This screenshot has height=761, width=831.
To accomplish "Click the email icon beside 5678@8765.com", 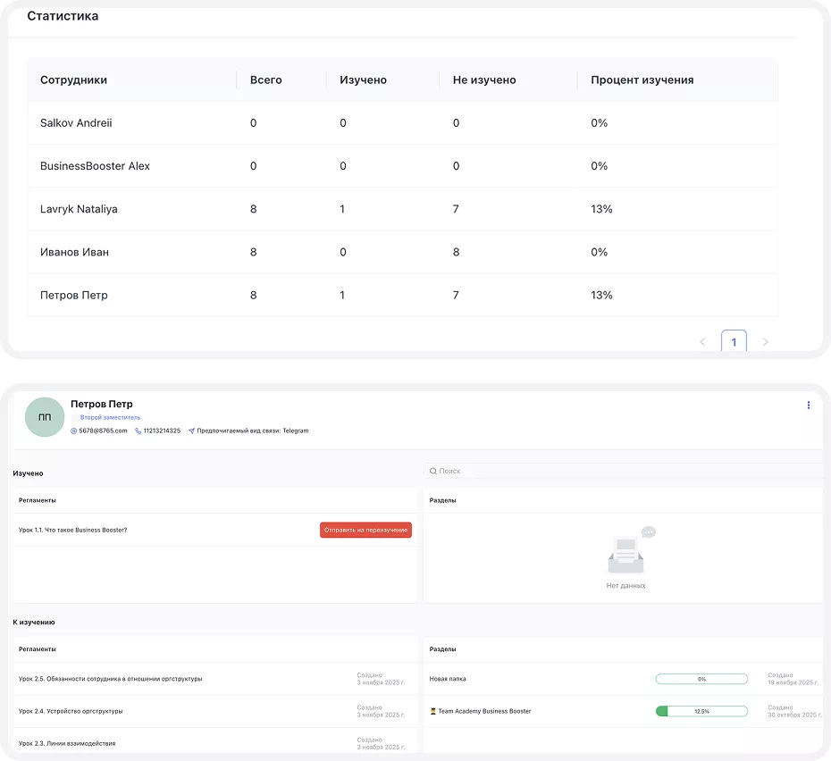I will coord(73,431).
